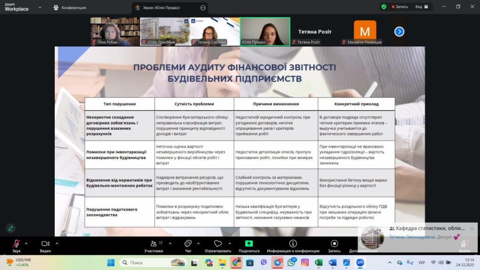Switch to the Конференция tab
Viewport: 480px width, 270px height.
tap(69, 7)
